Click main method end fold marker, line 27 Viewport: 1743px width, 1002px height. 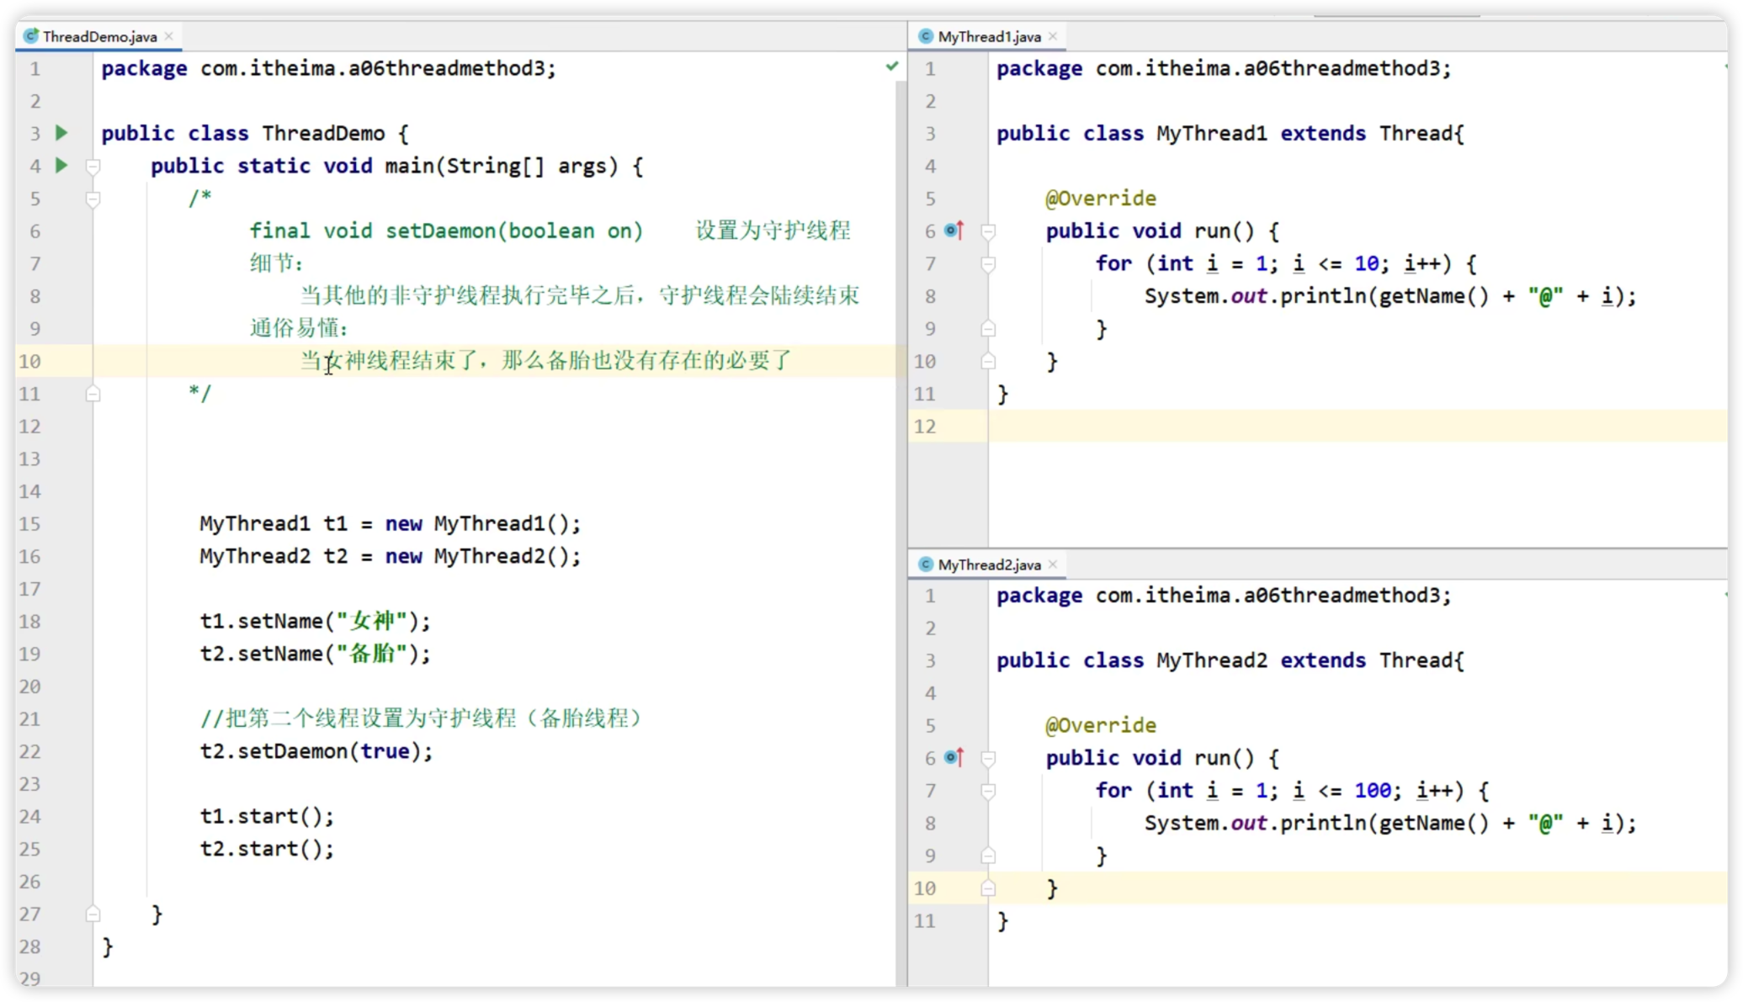[93, 915]
